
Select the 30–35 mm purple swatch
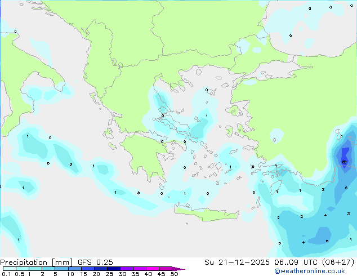click(x=127, y=269)
